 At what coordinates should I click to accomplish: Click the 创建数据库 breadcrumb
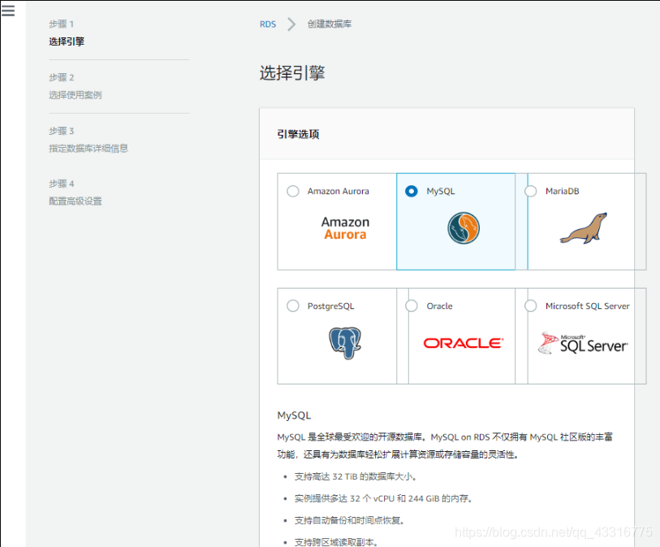pyautogui.click(x=329, y=24)
